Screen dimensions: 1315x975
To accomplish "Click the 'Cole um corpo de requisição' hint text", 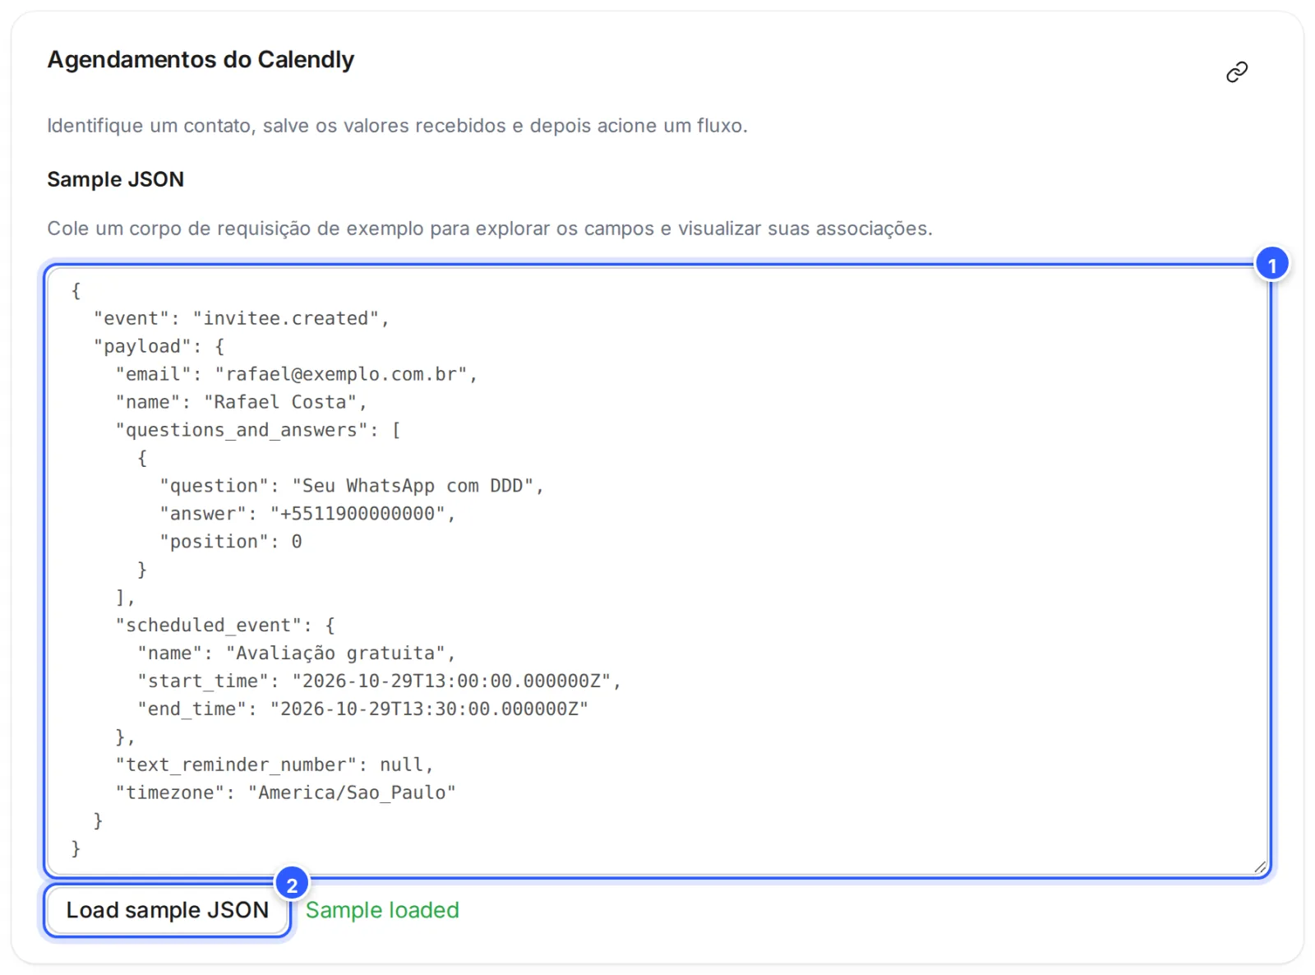I will point(490,229).
